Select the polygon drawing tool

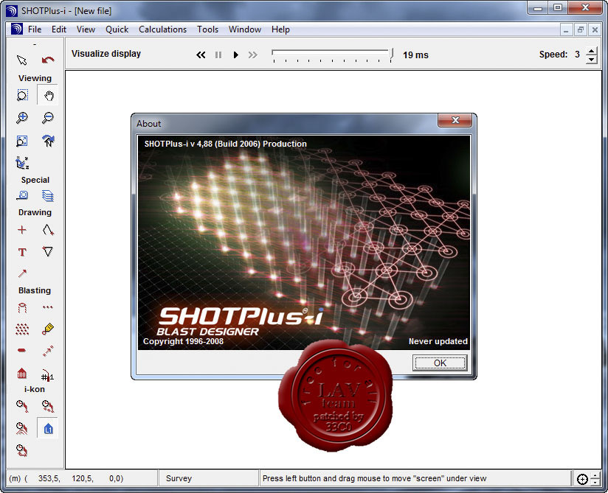48,252
